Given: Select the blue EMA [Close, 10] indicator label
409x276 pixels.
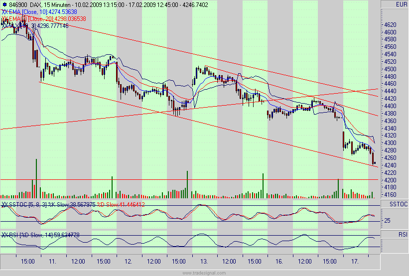Looking at the screenshot, I should click(39, 12).
